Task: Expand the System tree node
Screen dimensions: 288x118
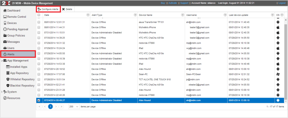Action: tap(2, 92)
